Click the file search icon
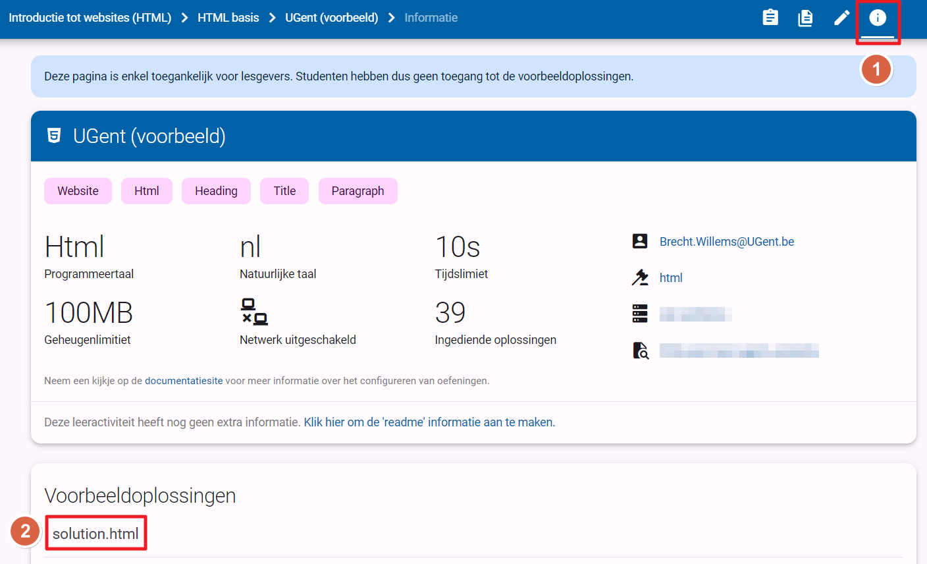The height and width of the screenshot is (564, 927). (640, 350)
